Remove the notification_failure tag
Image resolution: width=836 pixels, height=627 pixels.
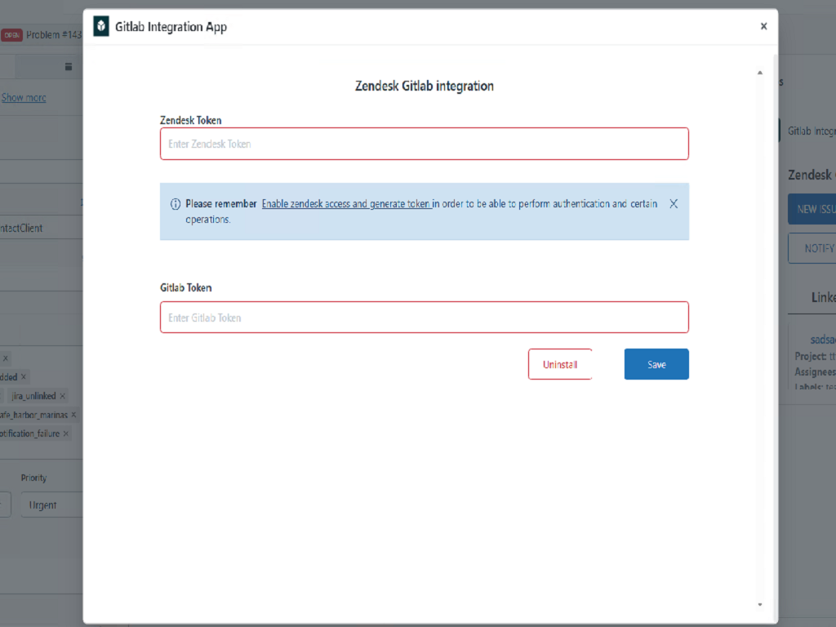(67, 433)
